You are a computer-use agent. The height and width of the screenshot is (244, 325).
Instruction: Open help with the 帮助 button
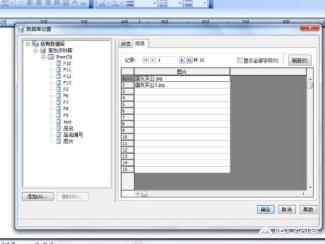click(308, 210)
